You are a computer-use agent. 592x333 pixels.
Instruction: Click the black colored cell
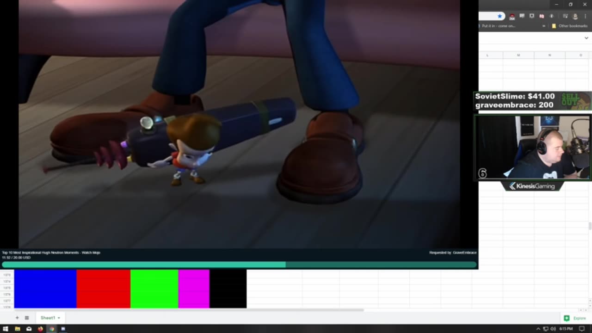(x=228, y=289)
